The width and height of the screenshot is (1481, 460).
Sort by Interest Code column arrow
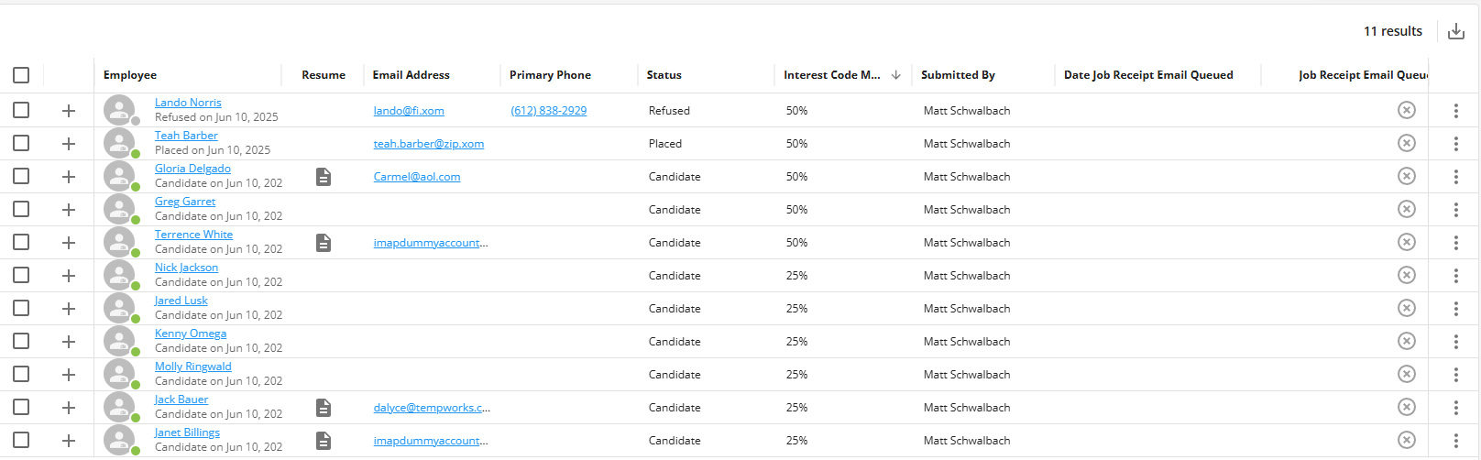[x=895, y=75]
